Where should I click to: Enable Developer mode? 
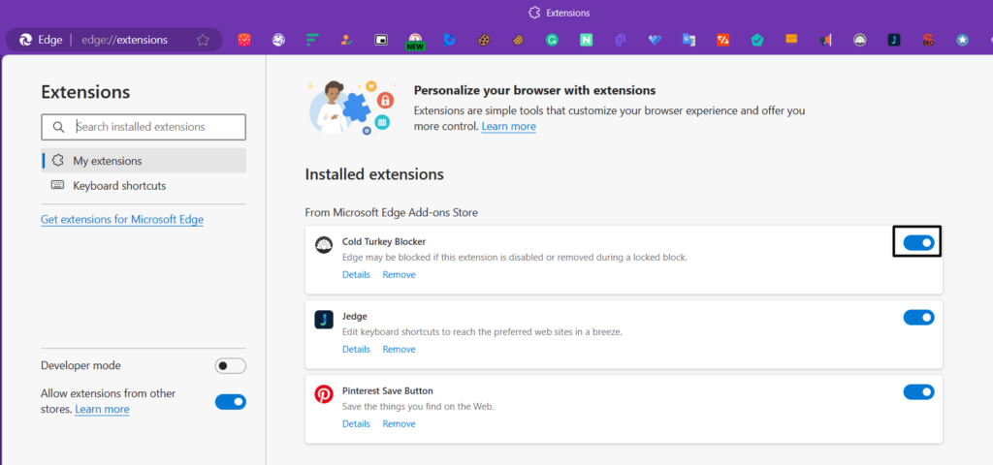(x=231, y=366)
